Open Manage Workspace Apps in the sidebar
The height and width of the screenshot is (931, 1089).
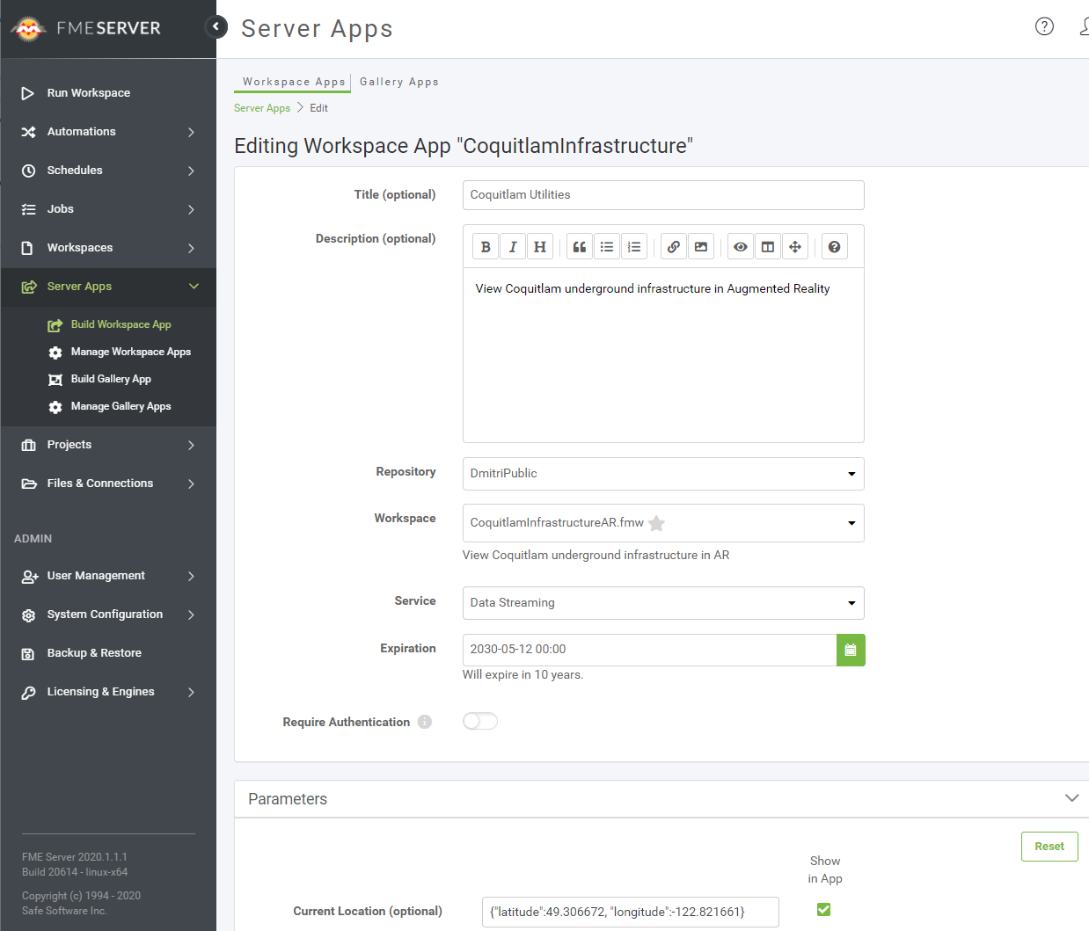click(130, 352)
